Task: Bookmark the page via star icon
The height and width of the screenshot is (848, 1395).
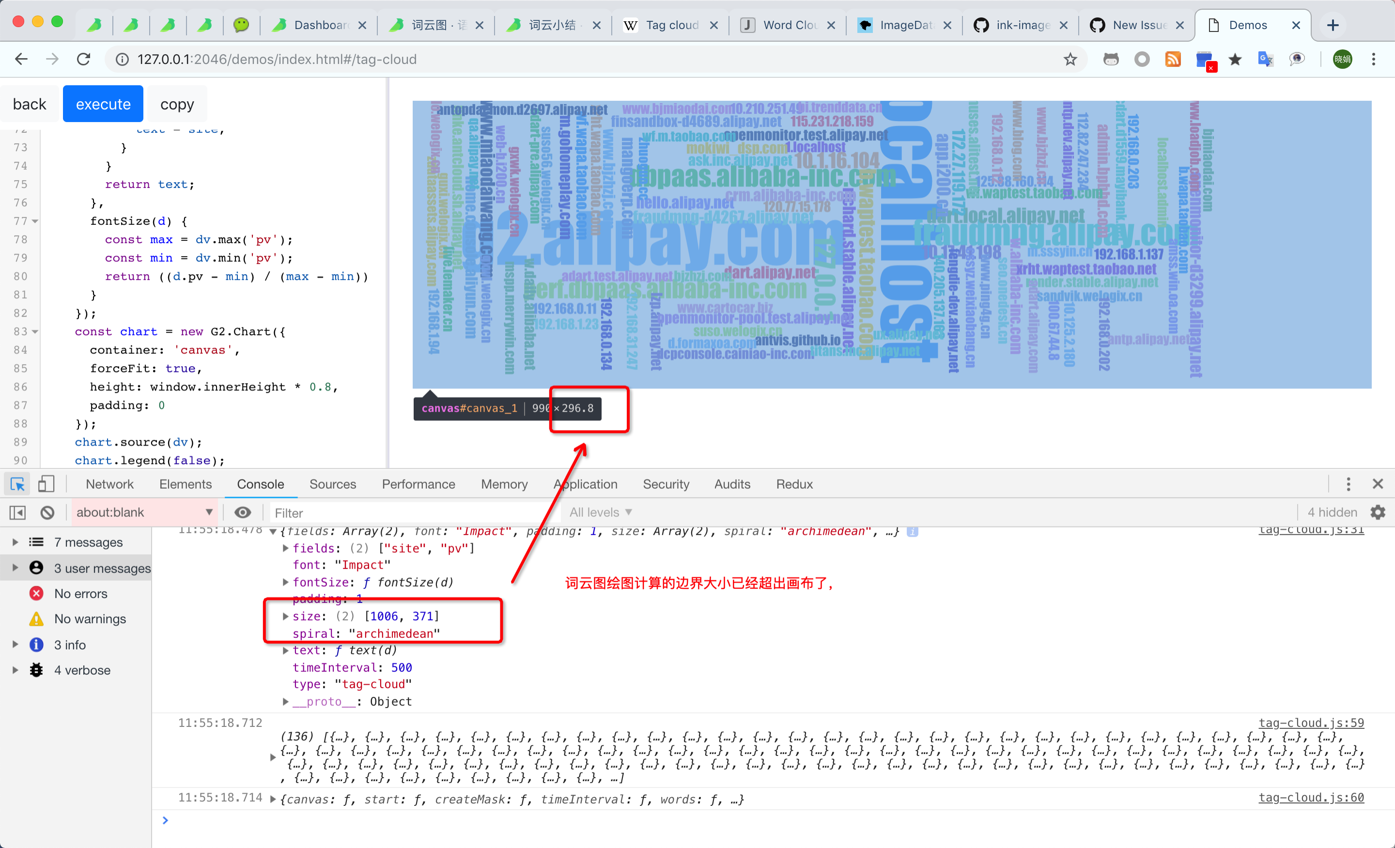Action: pyautogui.click(x=1070, y=59)
